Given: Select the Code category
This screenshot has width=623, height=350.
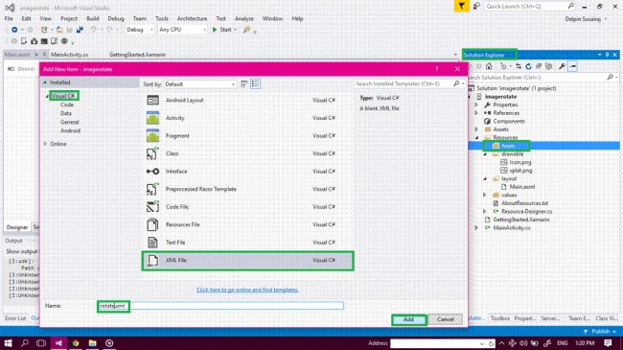Looking at the screenshot, I should pos(67,105).
